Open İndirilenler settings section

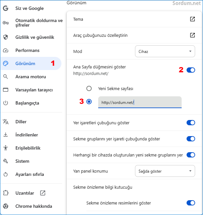[31, 135]
